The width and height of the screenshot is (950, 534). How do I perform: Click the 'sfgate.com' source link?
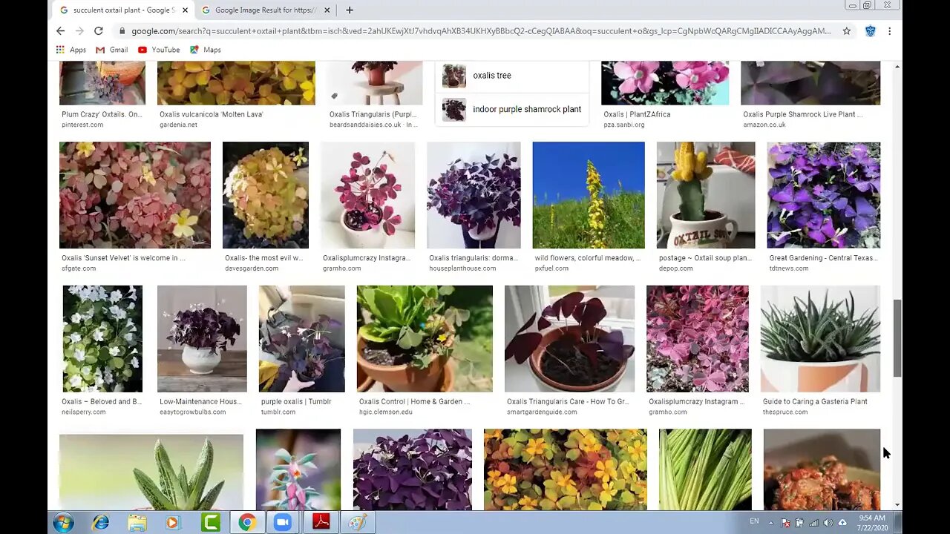(79, 268)
